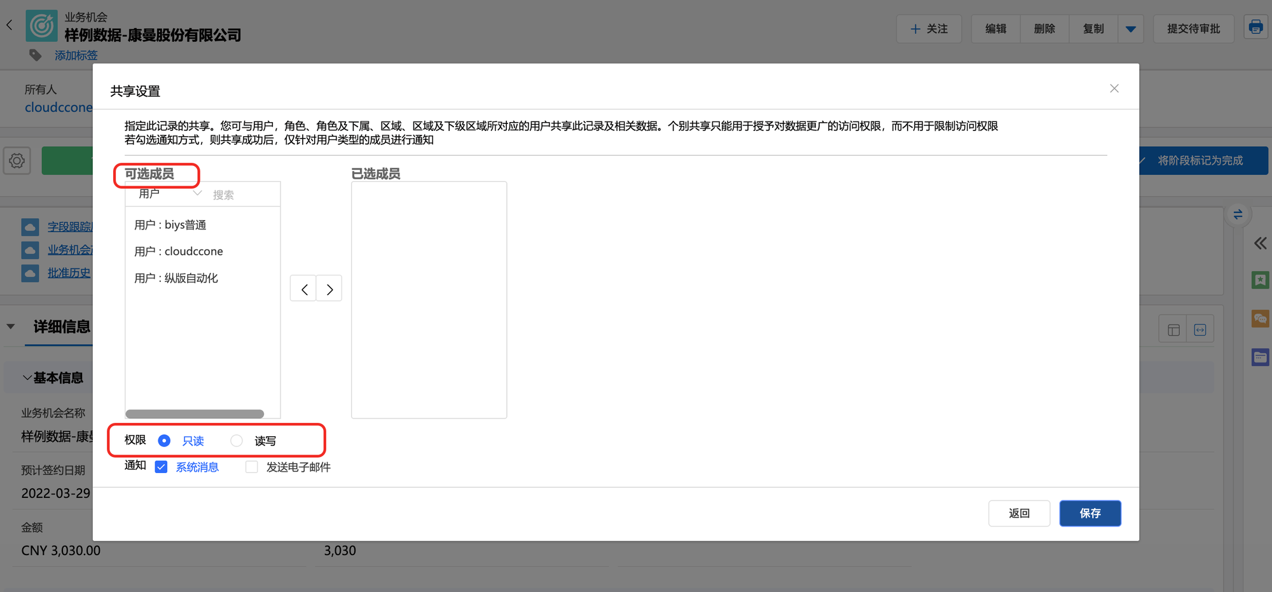
Task: Open the more actions dropdown beside 复制
Action: click(1130, 29)
